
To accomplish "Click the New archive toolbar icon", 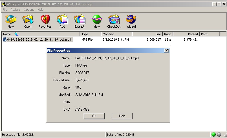I will pyautogui.click(x=10, y=19).
